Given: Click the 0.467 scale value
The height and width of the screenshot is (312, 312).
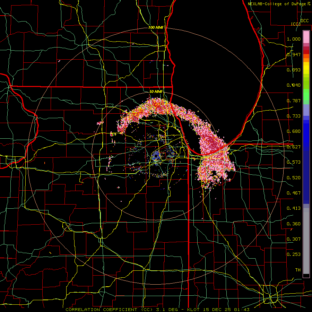Looking at the screenshot, I should click(294, 193).
